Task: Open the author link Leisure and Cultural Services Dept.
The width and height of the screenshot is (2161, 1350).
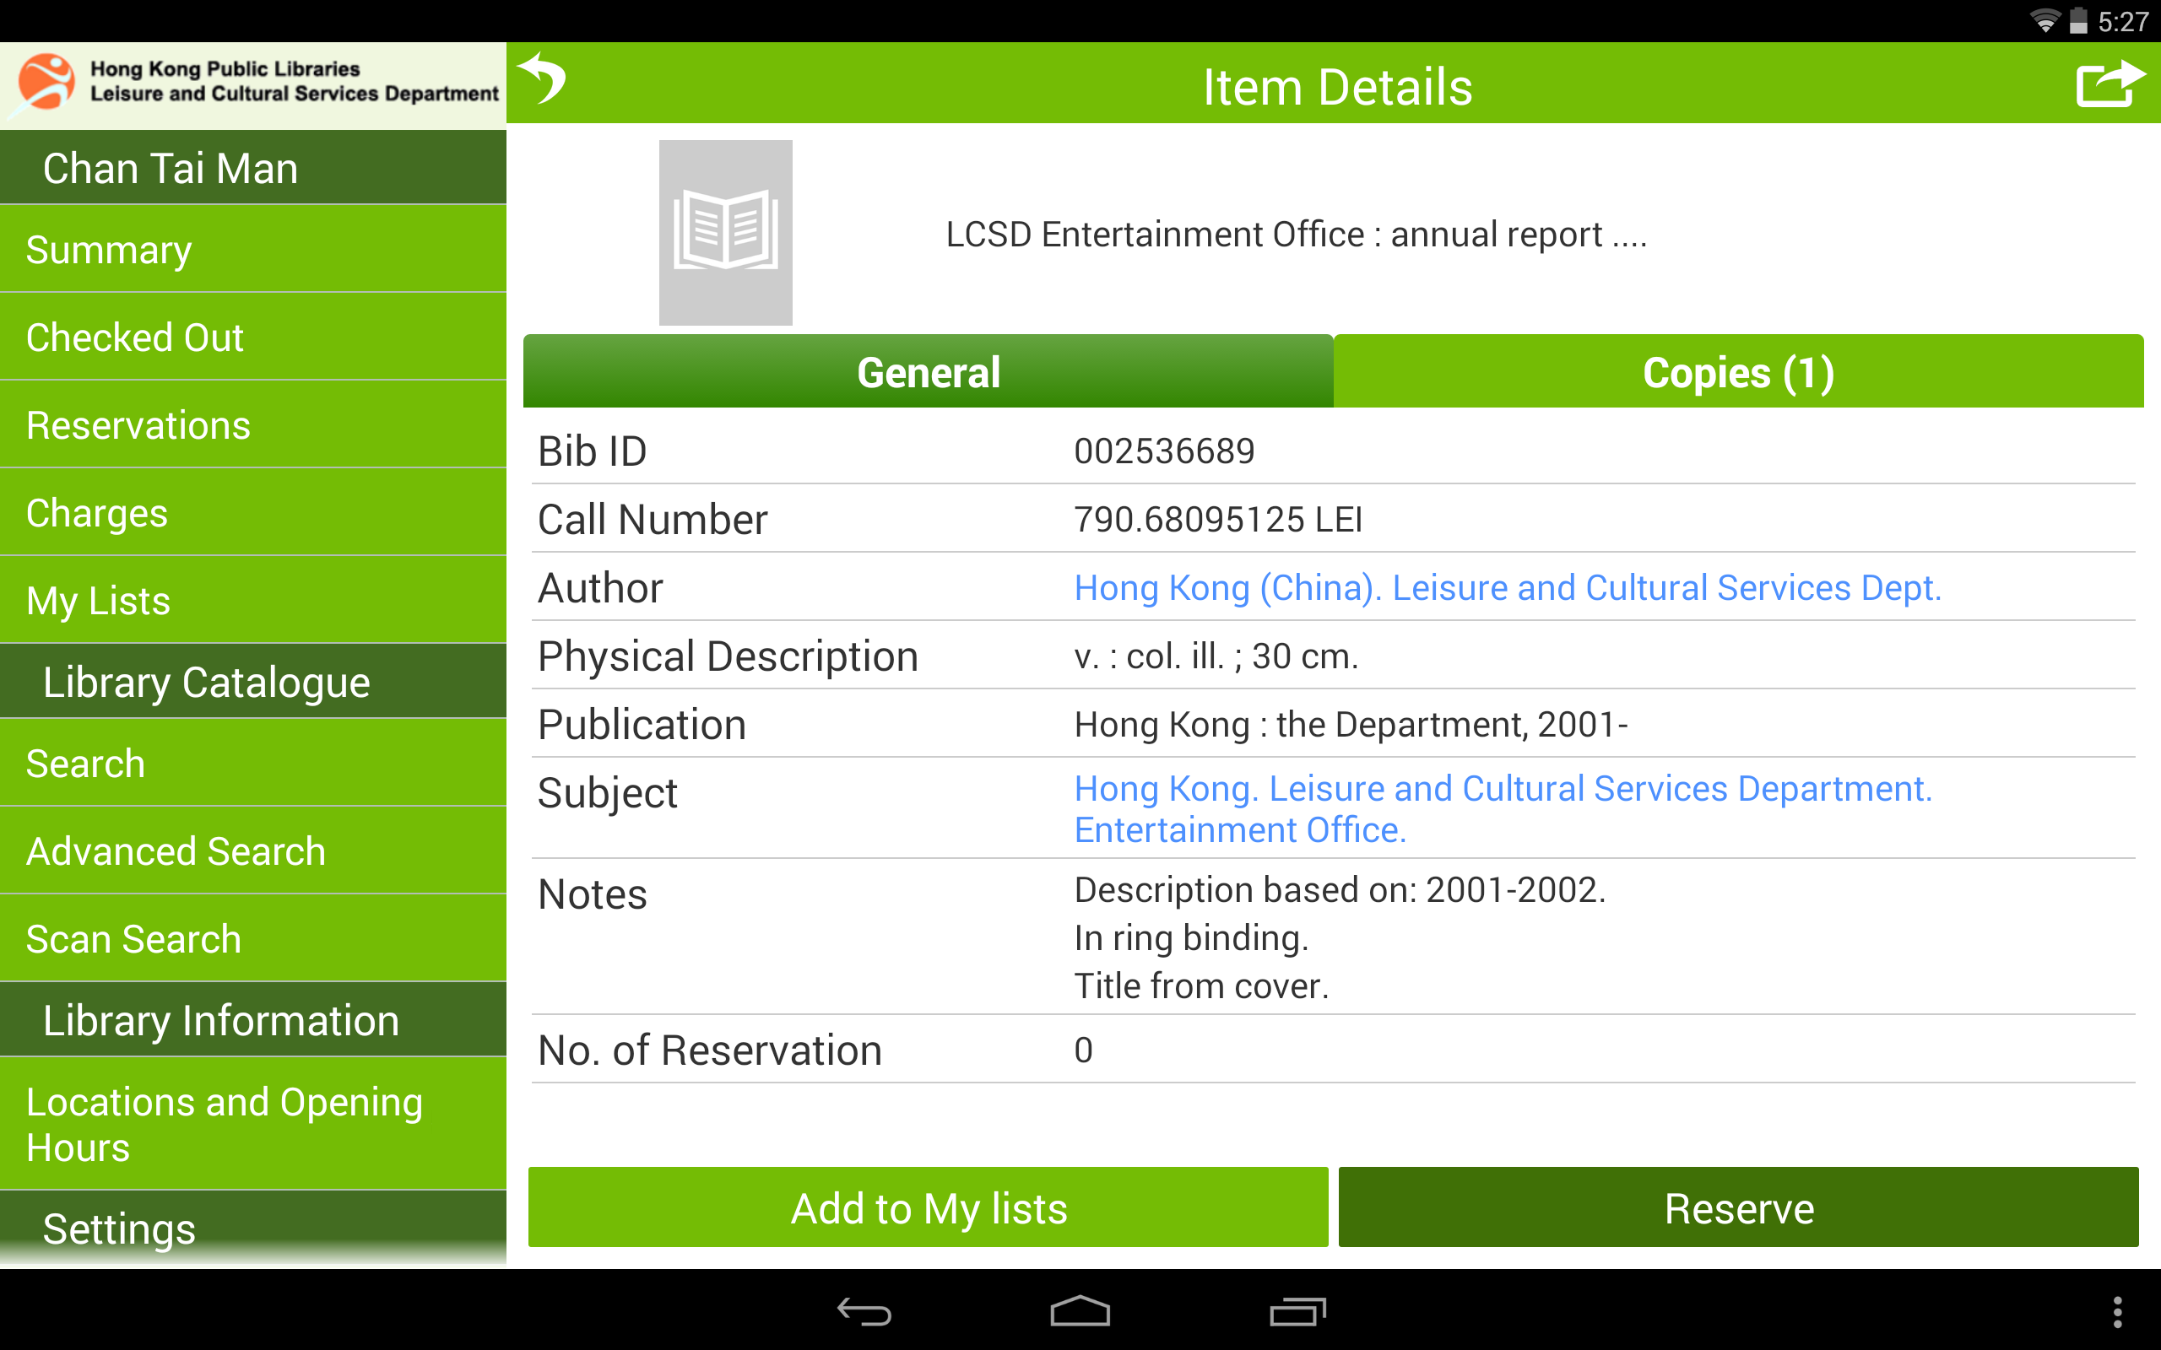Action: pos(1508,587)
